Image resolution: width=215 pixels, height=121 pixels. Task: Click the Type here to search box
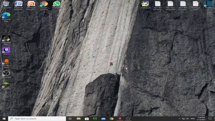click(x=37, y=119)
